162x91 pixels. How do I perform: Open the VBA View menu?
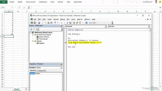44,19
